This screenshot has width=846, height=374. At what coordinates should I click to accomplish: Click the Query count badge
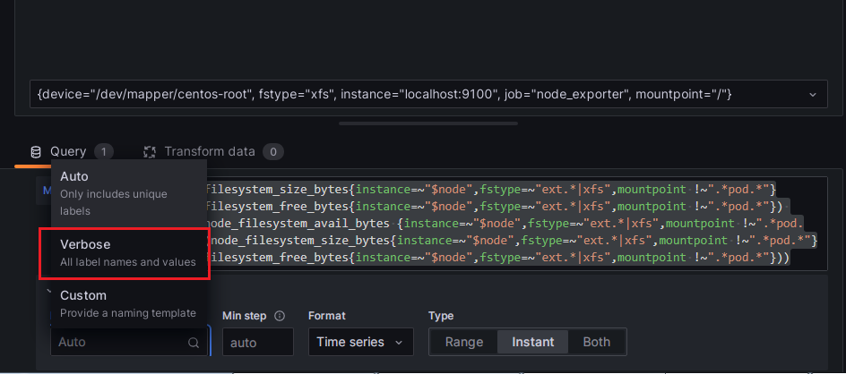click(x=104, y=152)
